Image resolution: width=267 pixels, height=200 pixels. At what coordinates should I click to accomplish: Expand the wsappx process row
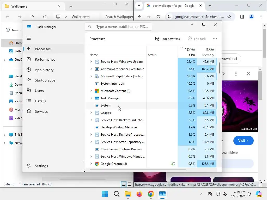91,113
